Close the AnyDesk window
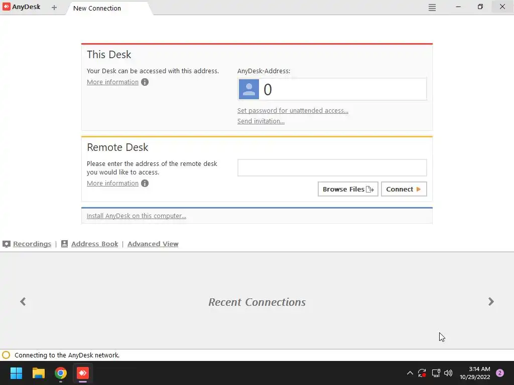Viewport: 514px width, 385px height. (502, 7)
